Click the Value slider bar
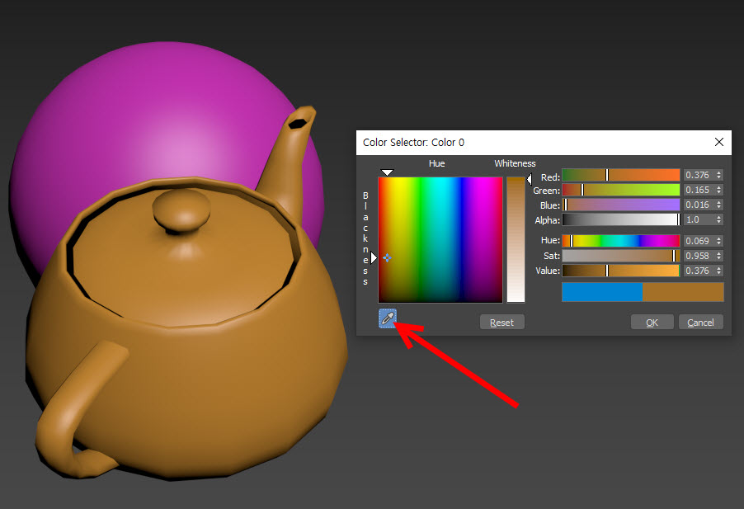This screenshot has width=744, height=509. pyautogui.click(x=620, y=271)
